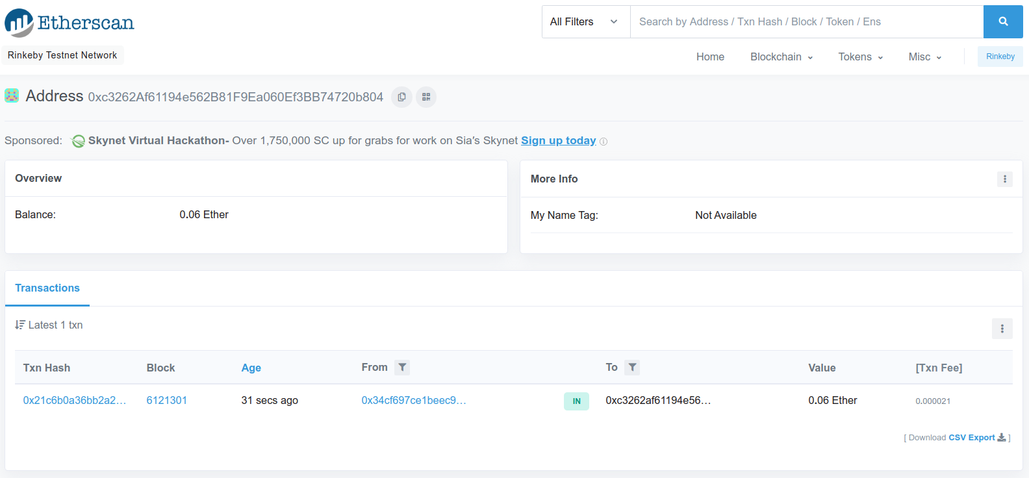Viewport: 1029px width, 478px height.
Task: Click the Rinkeby network button
Action: (1000, 57)
